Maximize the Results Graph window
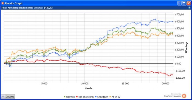This screenshot has height=100, width=192. (x=184, y=3)
